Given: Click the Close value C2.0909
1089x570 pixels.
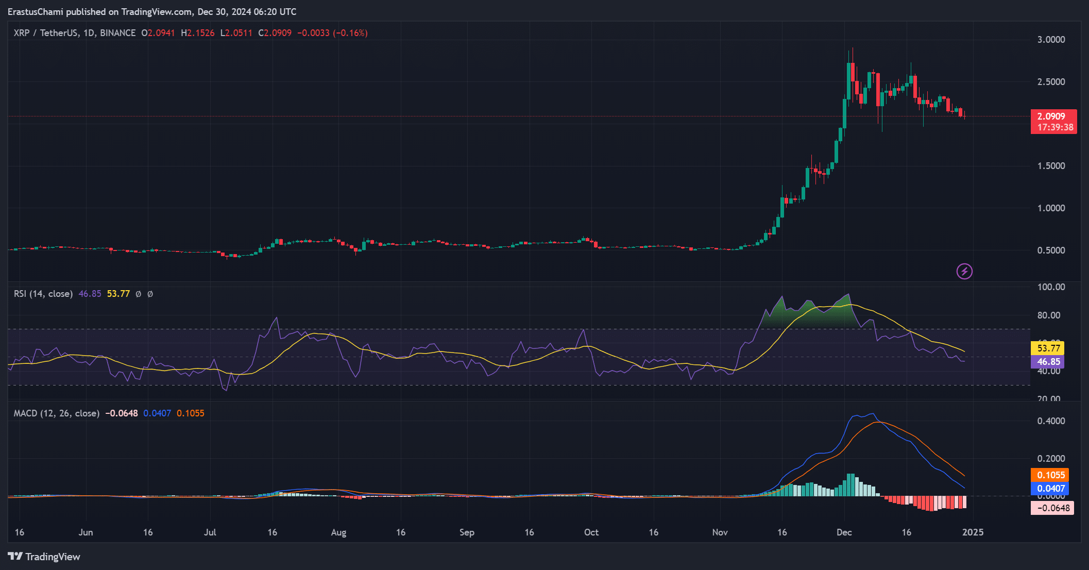Looking at the screenshot, I should pyautogui.click(x=275, y=33).
